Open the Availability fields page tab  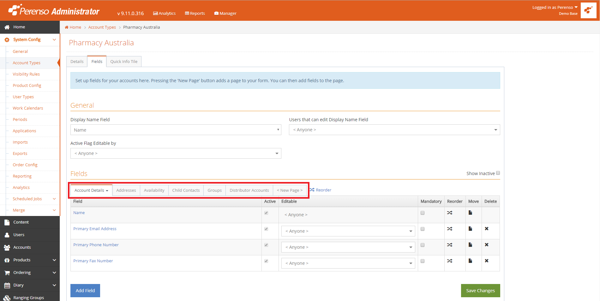(154, 190)
